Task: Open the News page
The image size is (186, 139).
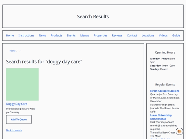Action: tap(42, 35)
